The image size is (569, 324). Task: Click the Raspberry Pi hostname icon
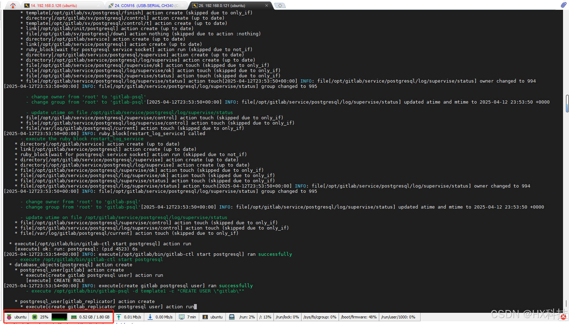[9, 317]
